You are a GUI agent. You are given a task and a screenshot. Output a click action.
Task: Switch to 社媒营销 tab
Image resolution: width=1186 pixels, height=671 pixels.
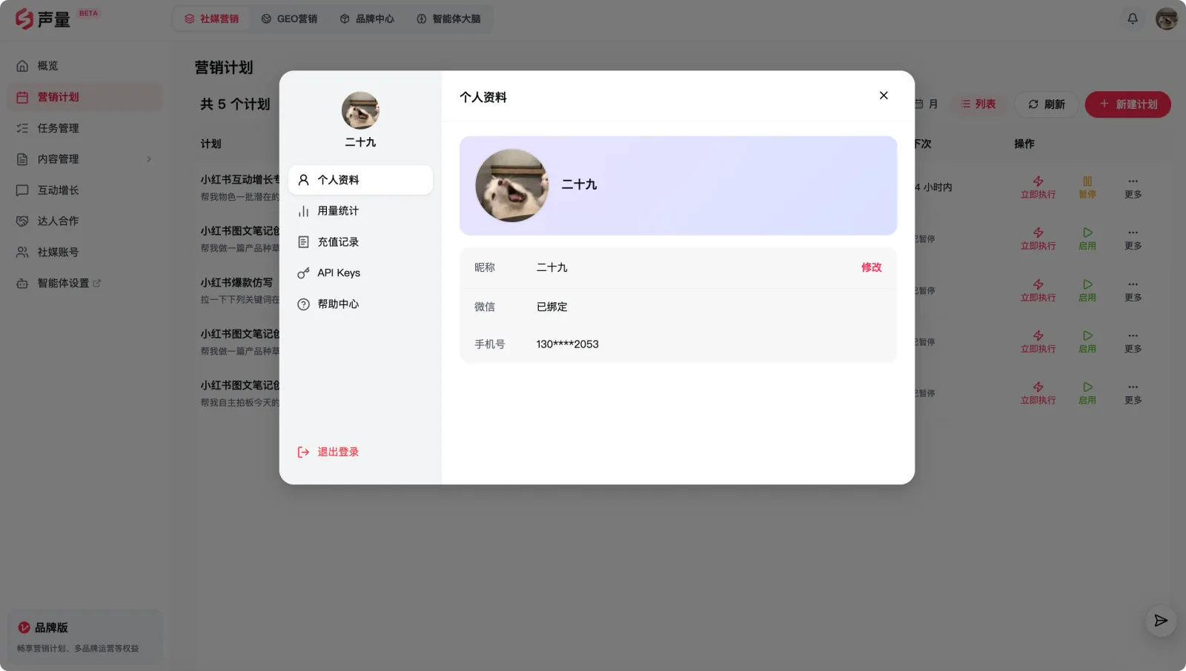[x=212, y=19]
